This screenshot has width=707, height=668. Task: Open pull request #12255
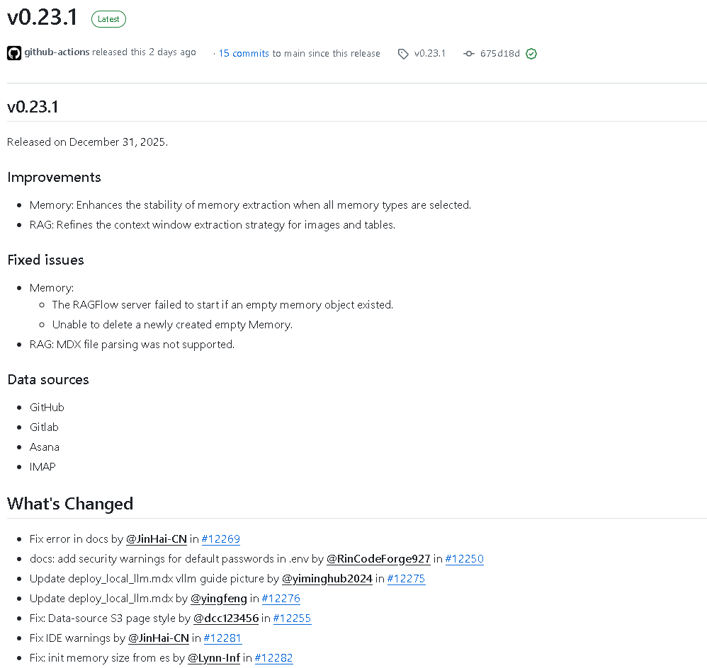pos(292,618)
